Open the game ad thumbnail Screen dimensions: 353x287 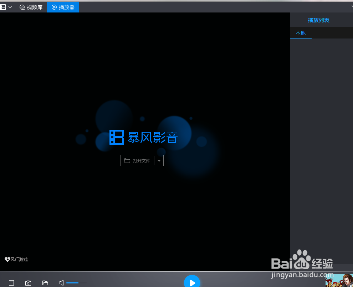pyautogui.click(x=339, y=281)
